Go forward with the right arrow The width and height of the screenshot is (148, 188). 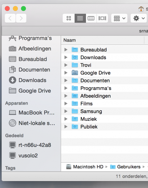pos(21,18)
